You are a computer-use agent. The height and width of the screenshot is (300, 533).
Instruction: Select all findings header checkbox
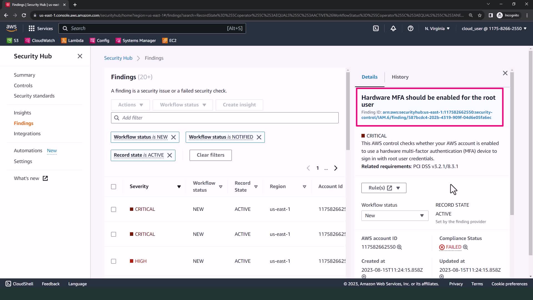(x=114, y=187)
